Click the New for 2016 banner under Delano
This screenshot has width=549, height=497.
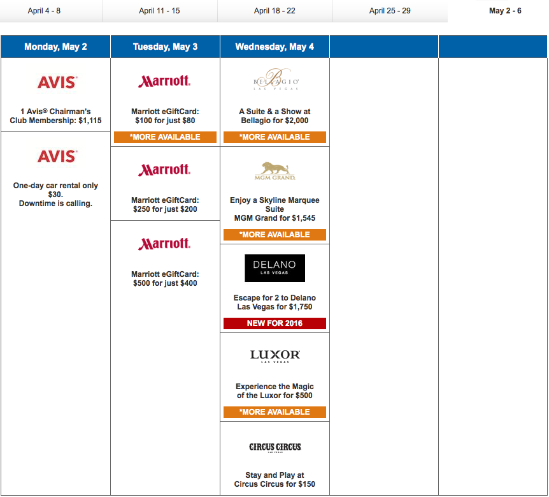275,323
